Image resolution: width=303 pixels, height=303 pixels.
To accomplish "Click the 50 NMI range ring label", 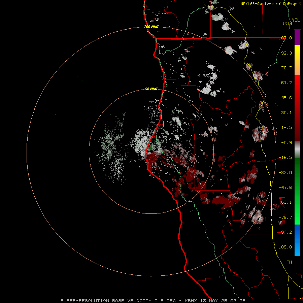I will point(151,89).
